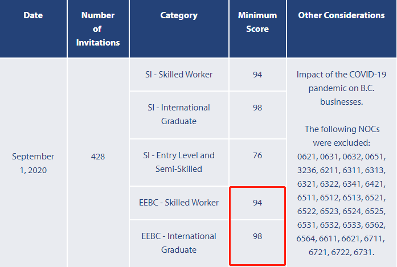Click the minimum score 76 cell
Screen dimensions: 397x267
tap(257, 155)
